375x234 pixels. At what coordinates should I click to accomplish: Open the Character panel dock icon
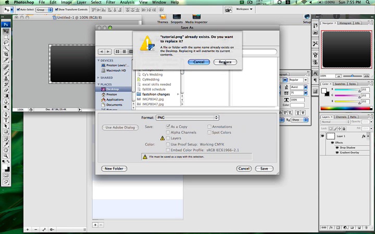click(315, 73)
